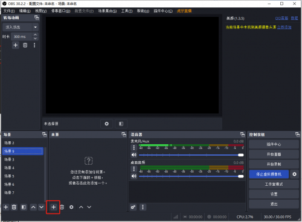Add a transition in 转场动画 panel
The width and height of the screenshot is (302, 222).
tap(16, 45)
